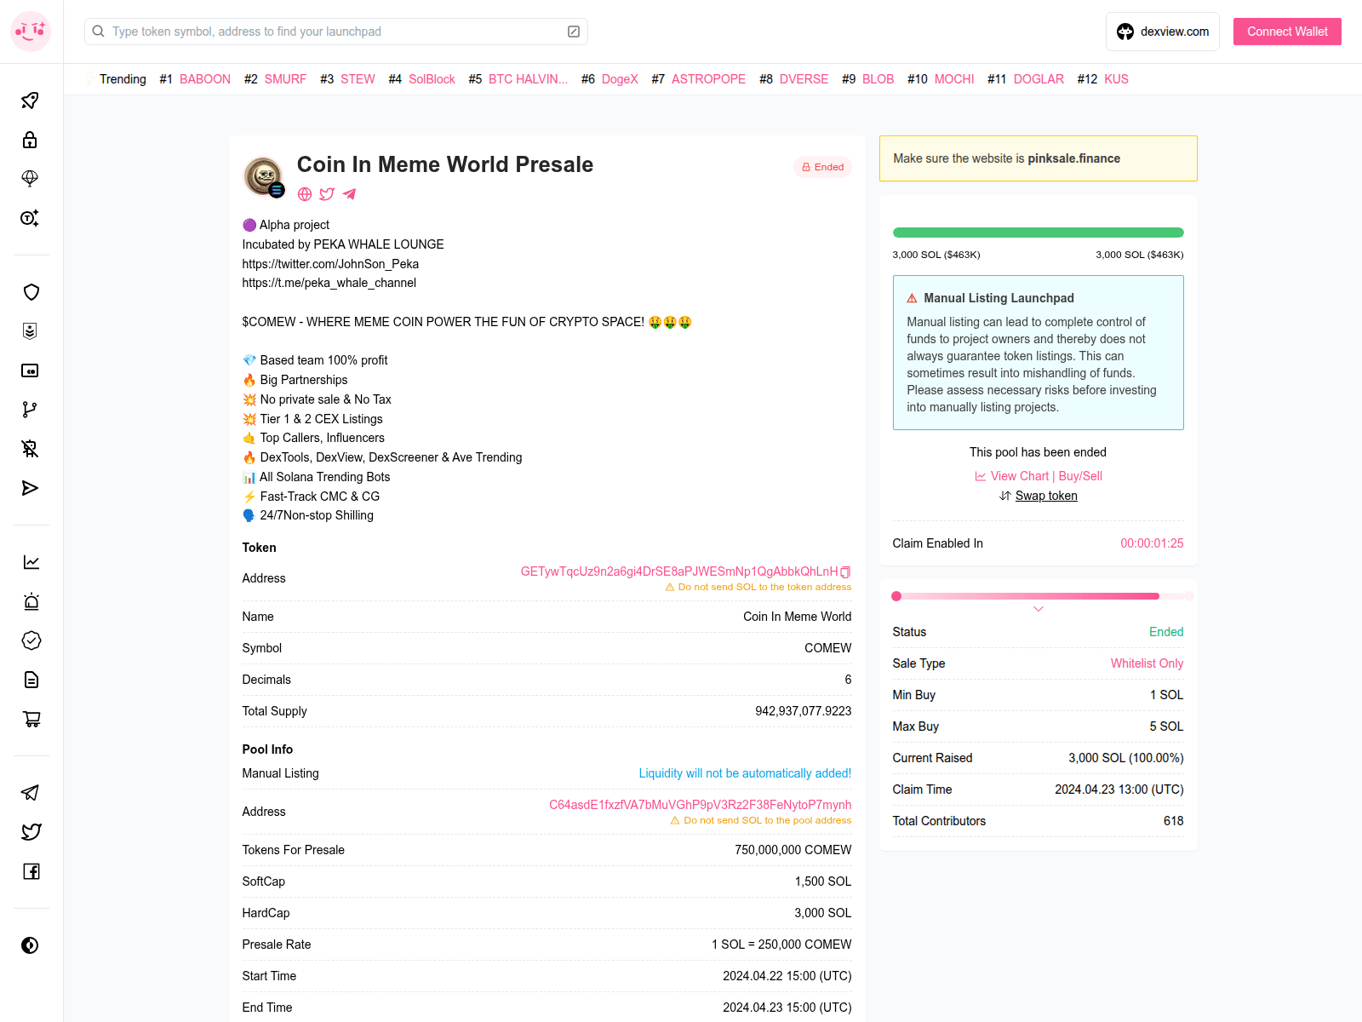The width and height of the screenshot is (1362, 1022).
Task: Select trending token STEW
Action: (358, 79)
